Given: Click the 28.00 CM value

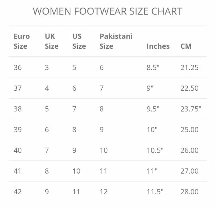Looking at the screenshot, I should click(189, 192).
